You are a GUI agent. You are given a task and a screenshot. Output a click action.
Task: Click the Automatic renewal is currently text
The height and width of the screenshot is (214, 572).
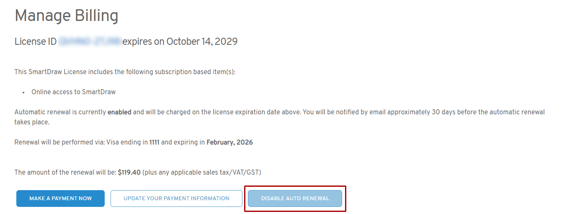tap(60, 112)
